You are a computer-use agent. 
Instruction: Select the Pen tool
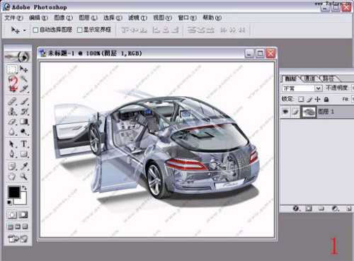coord(12,154)
